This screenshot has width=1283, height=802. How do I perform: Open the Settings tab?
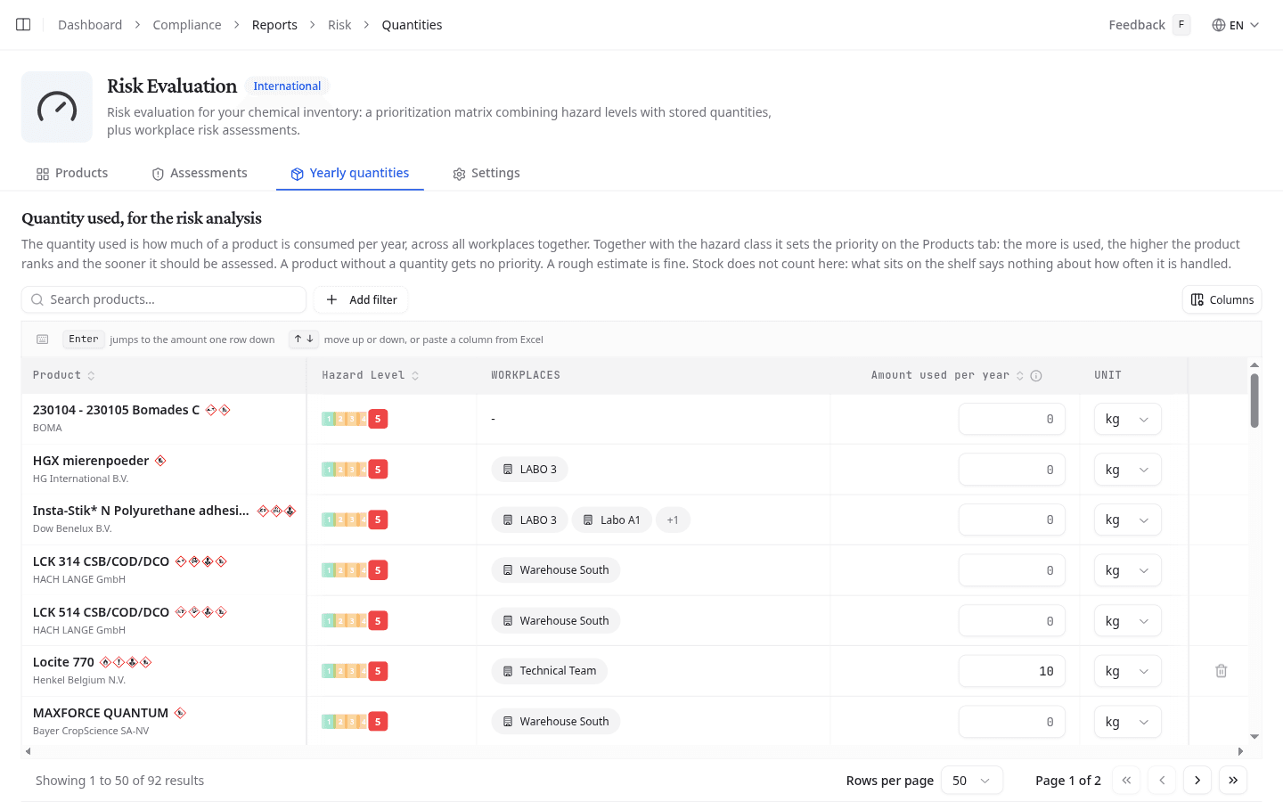[x=486, y=173]
